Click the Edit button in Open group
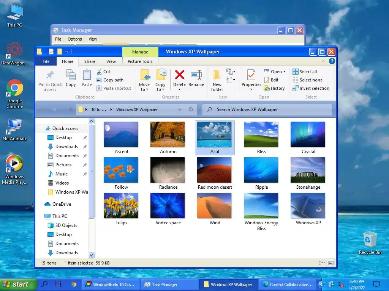 [271, 80]
